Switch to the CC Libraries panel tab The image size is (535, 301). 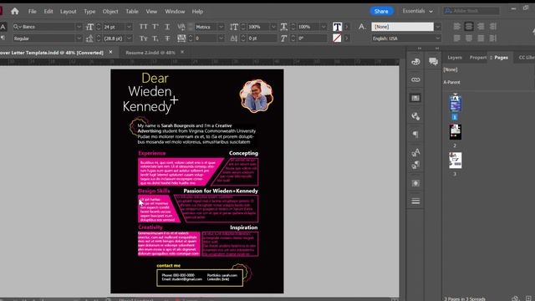tap(526, 58)
